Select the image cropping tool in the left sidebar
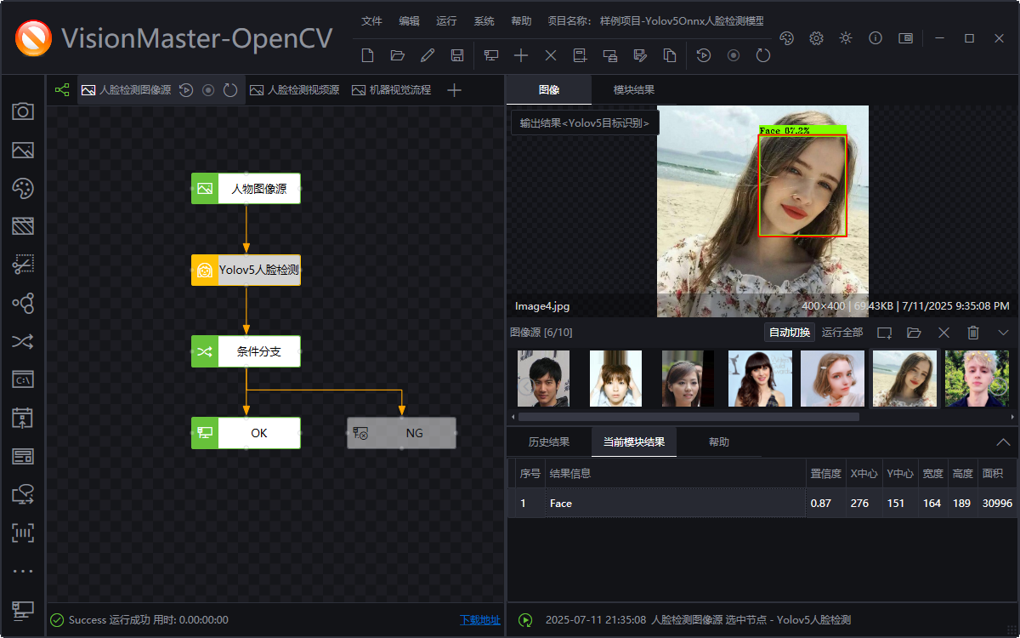This screenshot has height=638, width=1020. point(23,264)
